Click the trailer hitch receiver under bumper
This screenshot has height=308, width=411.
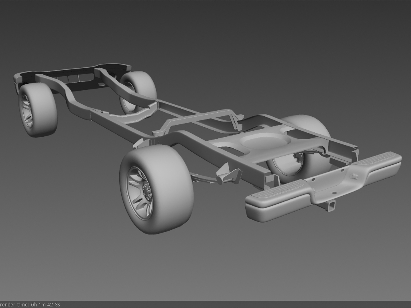pos(331,205)
